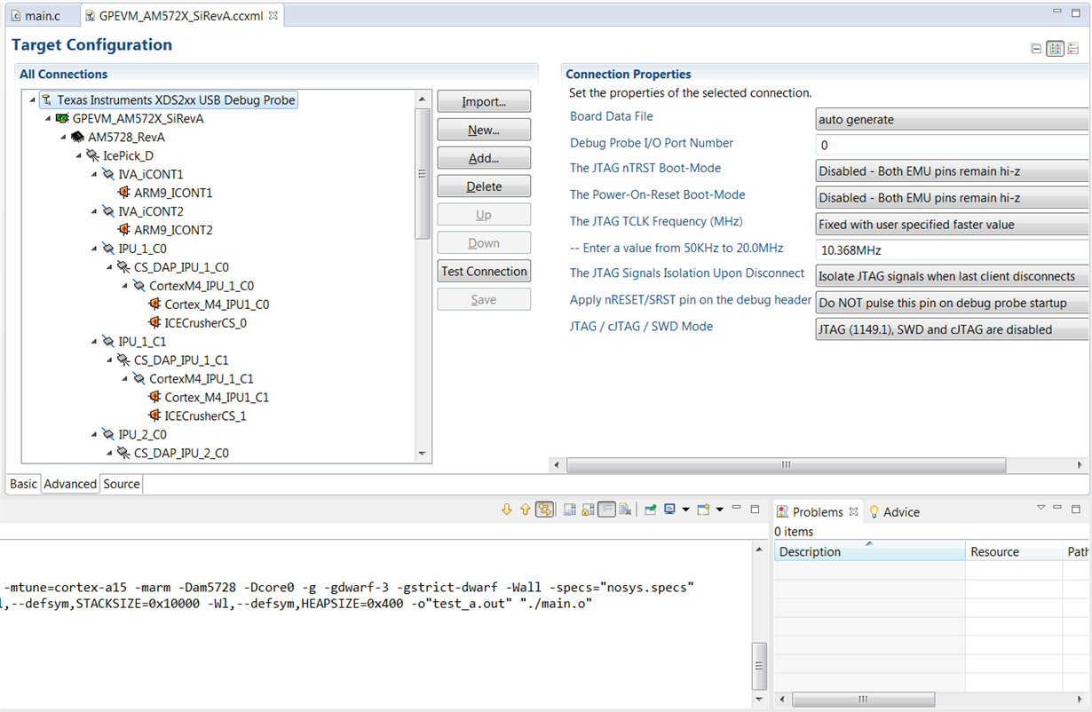Click the Advice lightbulb icon

pyautogui.click(x=874, y=512)
